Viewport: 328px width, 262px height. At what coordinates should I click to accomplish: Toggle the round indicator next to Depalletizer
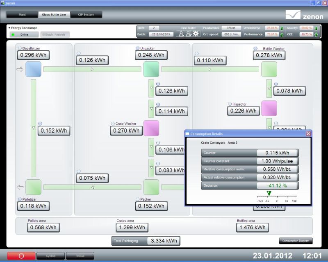20,48
